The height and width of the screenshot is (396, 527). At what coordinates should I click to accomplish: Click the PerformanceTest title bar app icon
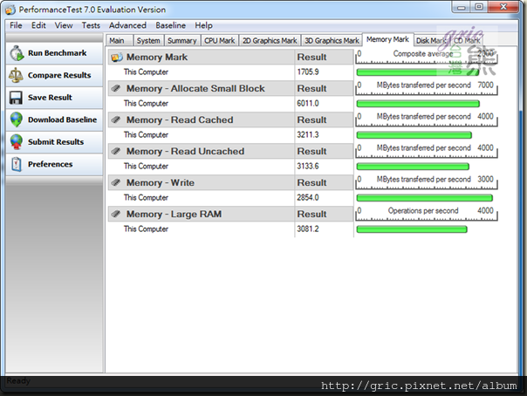click(x=10, y=10)
